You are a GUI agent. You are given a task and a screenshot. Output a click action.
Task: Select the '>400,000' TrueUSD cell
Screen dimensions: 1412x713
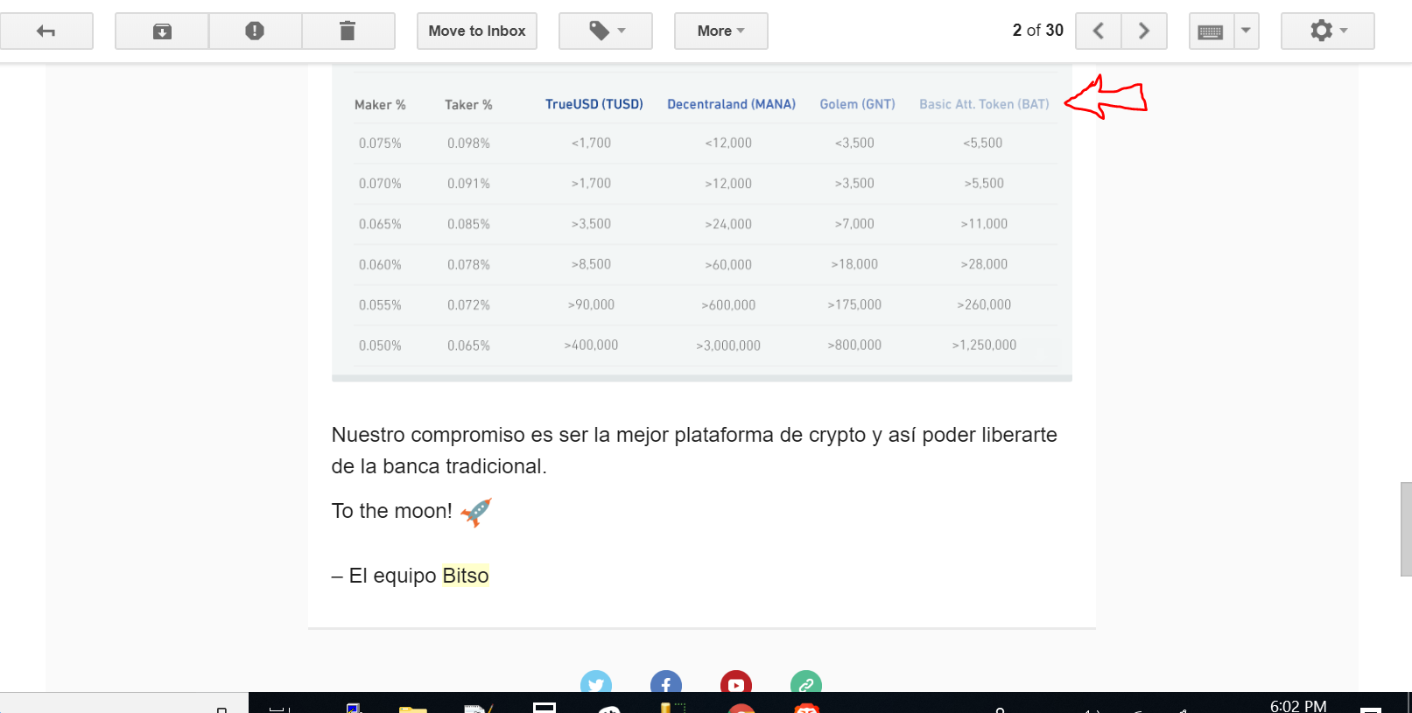(x=591, y=346)
